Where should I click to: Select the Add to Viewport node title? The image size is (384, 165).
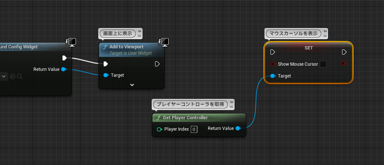(127, 47)
